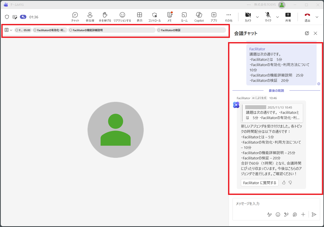Open the More (その他) menu

coord(229,17)
